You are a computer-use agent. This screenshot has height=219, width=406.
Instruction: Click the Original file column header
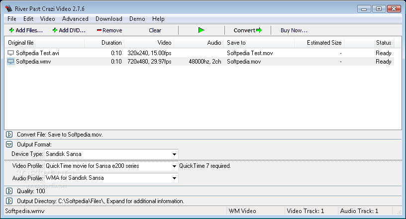click(x=45, y=43)
